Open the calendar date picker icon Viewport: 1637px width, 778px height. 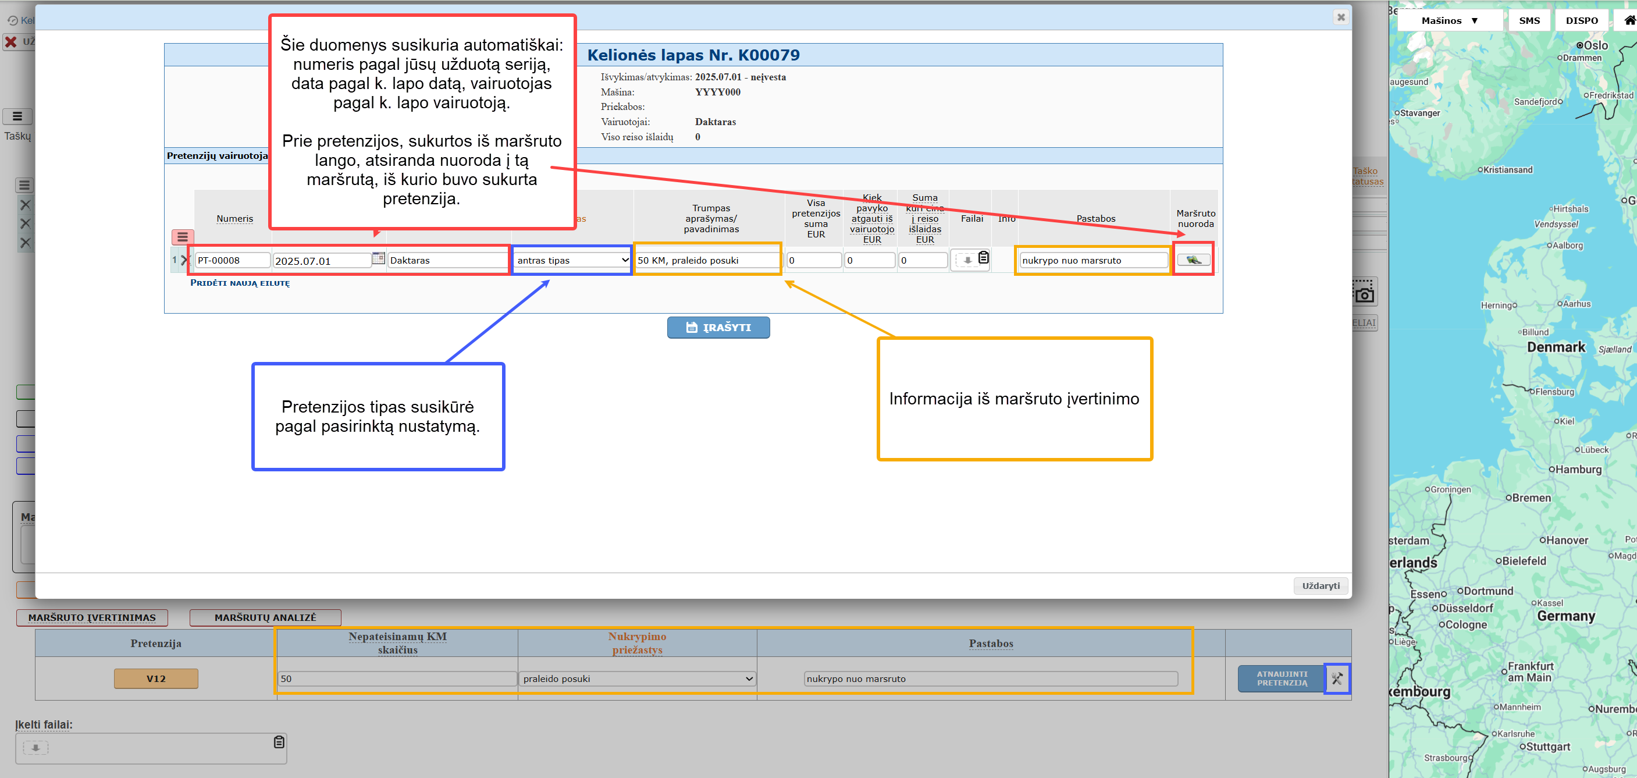(378, 258)
